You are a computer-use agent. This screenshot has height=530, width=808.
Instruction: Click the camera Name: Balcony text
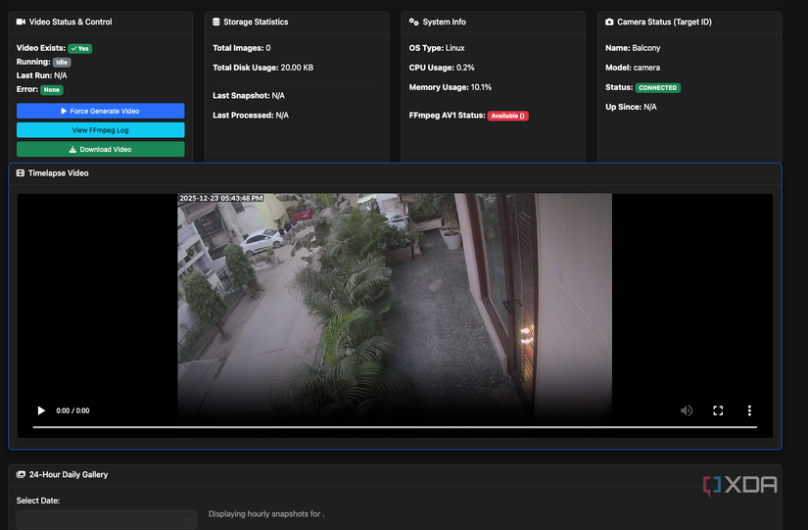tap(633, 48)
